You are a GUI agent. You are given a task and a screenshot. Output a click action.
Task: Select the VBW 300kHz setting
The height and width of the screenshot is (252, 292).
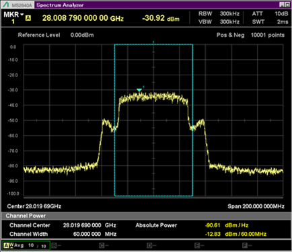(x=219, y=22)
